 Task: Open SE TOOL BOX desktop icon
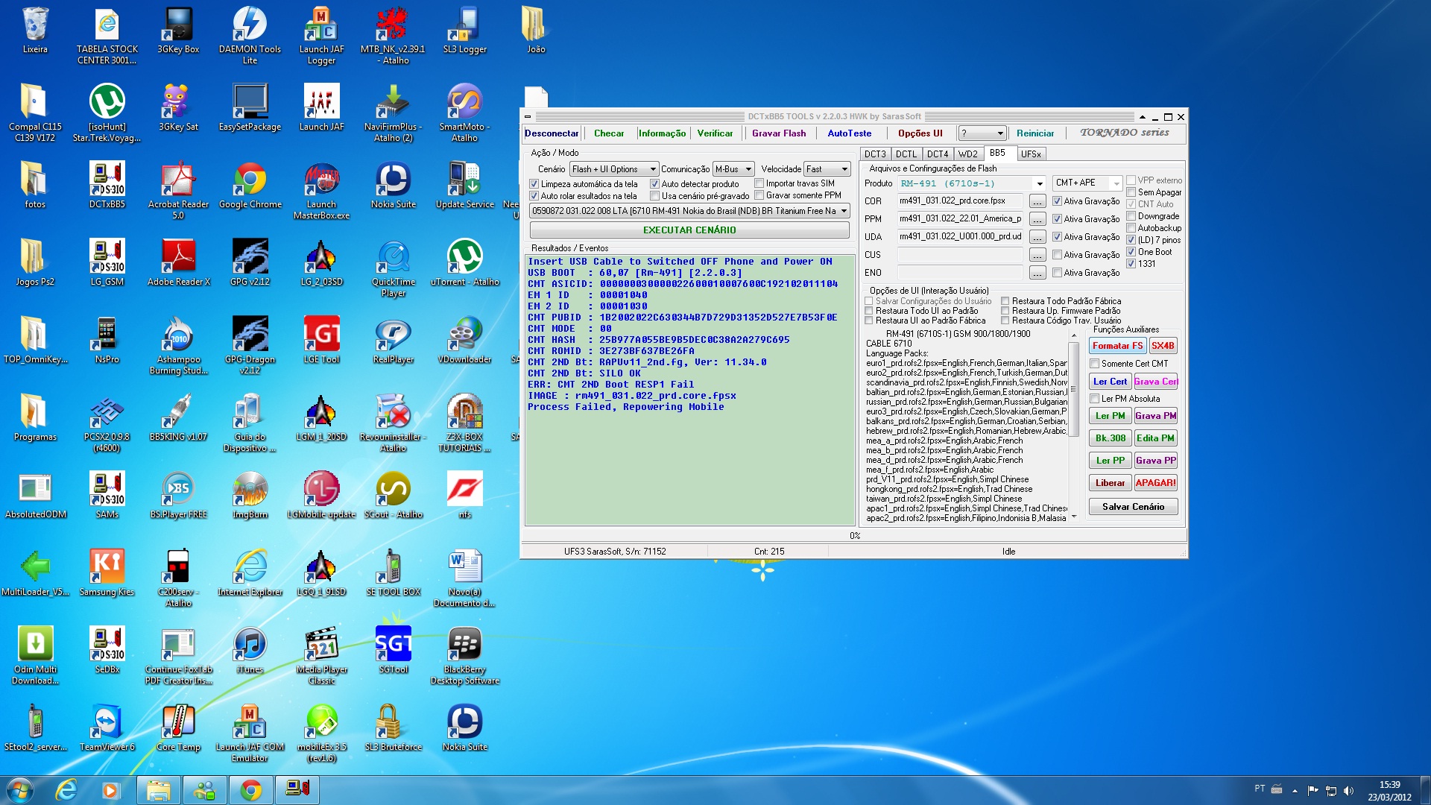pos(393,573)
